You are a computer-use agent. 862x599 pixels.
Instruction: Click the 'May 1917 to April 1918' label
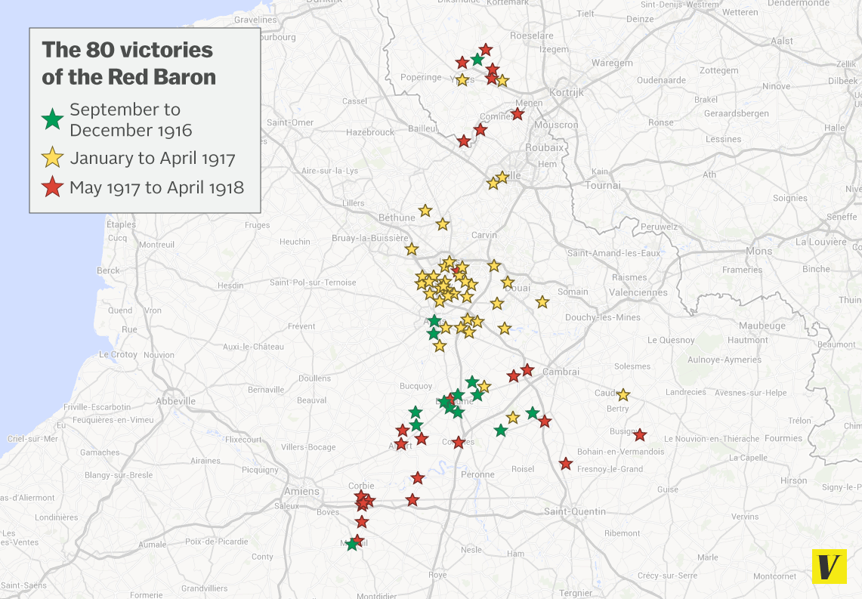[x=156, y=187]
